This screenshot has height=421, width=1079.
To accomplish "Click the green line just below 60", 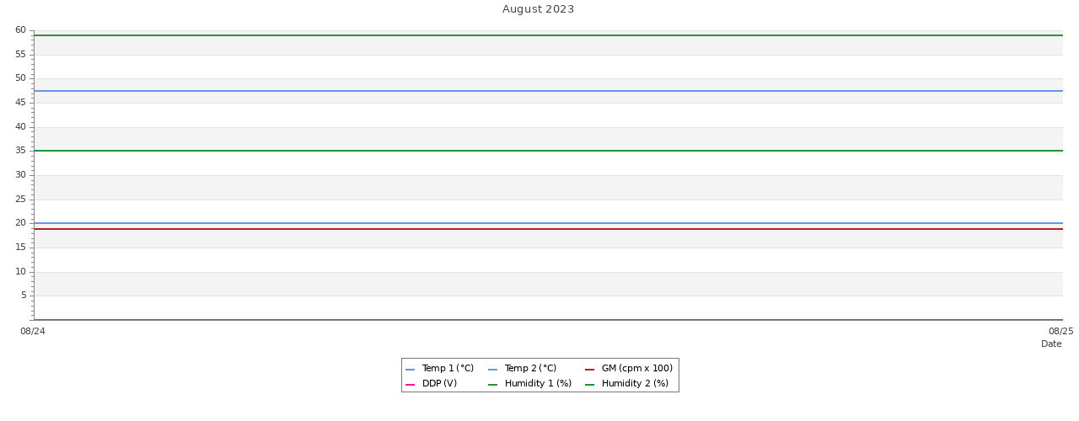I will pyautogui.click(x=548, y=35).
